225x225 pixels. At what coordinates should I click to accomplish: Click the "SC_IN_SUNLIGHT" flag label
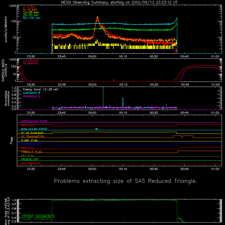[x=32, y=133]
